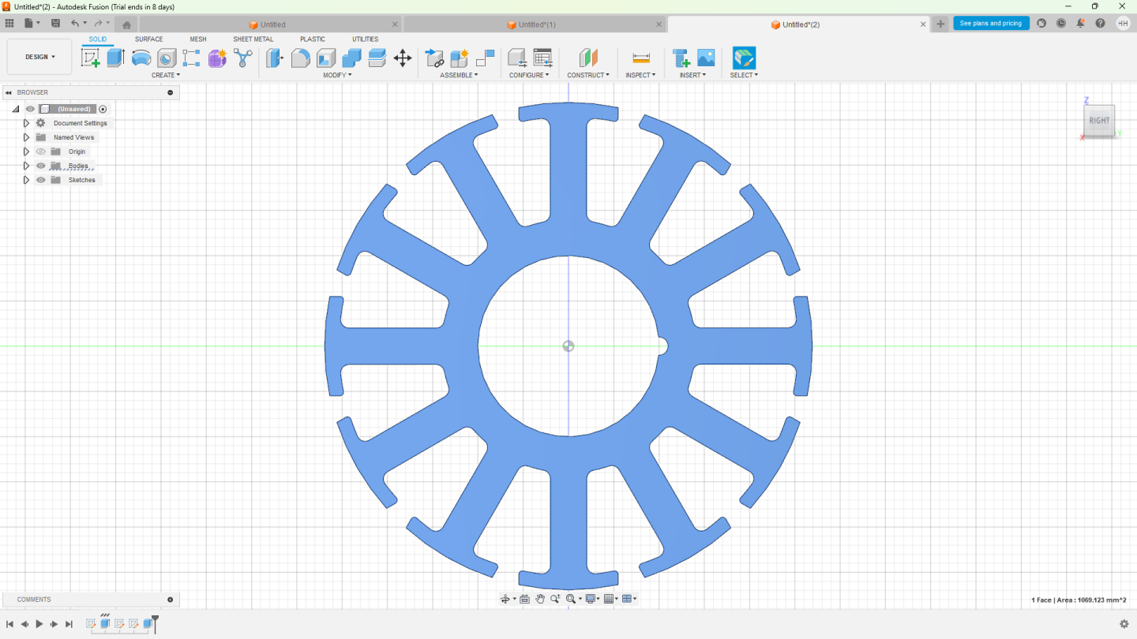Toggle visibility of the Sketches folder
The height and width of the screenshot is (639, 1137).
[41, 180]
